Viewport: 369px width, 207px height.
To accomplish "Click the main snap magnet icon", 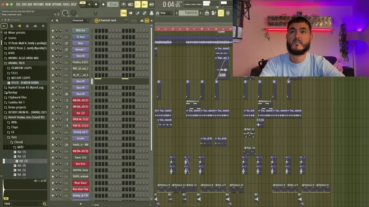I will pos(157,13).
